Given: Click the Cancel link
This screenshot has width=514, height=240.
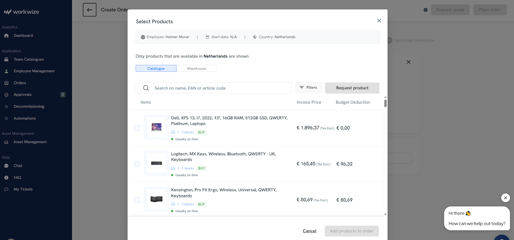Looking at the screenshot, I should (309, 231).
